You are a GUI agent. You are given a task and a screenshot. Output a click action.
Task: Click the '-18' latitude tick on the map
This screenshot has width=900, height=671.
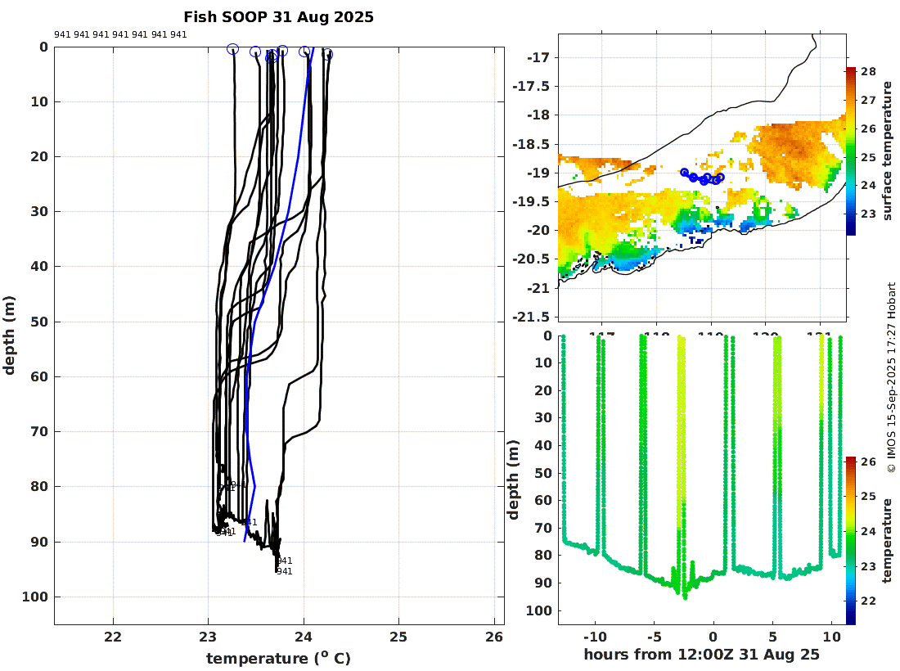coord(538,115)
